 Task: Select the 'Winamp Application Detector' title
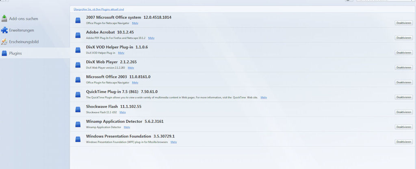[x=114, y=121]
